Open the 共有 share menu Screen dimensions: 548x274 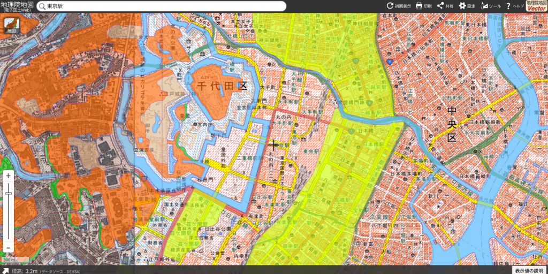click(x=445, y=6)
